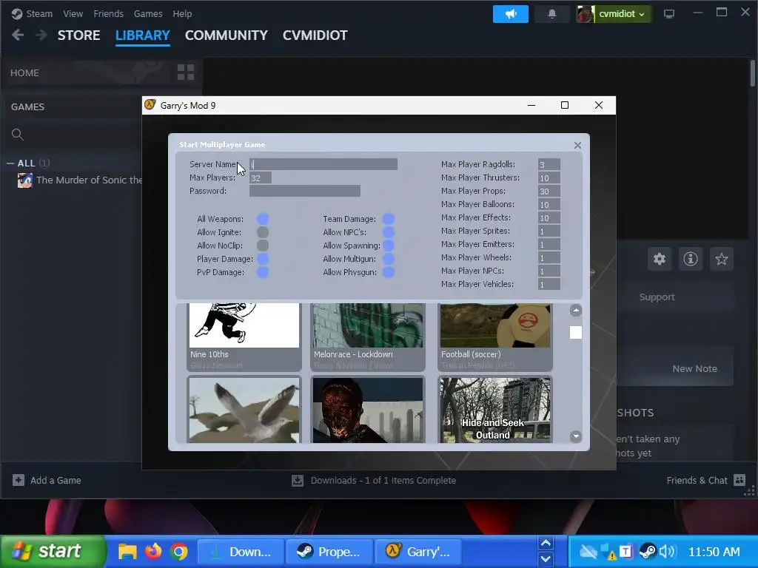Image resolution: width=758 pixels, height=568 pixels.
Task: Click the map list scroll up arrow
Action: click(575, 310)
